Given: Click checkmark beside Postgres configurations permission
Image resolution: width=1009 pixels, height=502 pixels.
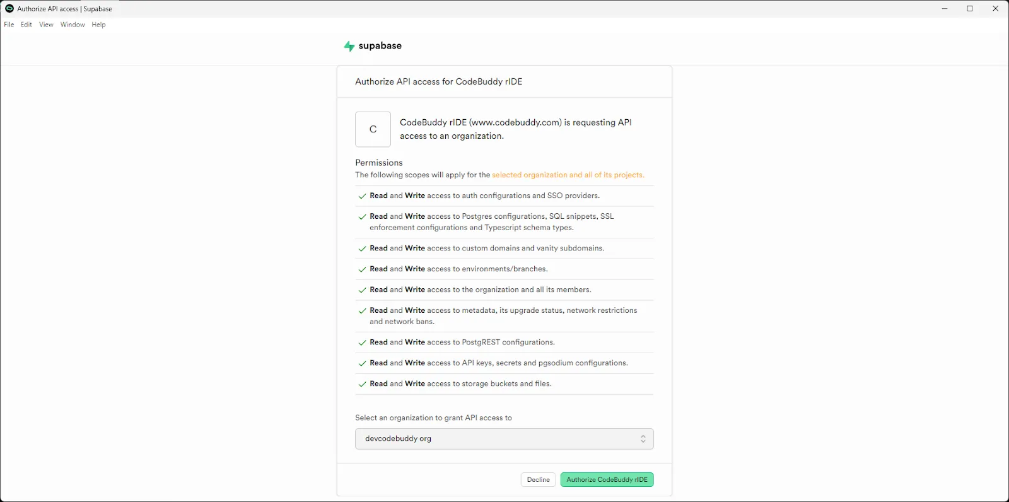Looking at the screenshot, I should [362, 217].
